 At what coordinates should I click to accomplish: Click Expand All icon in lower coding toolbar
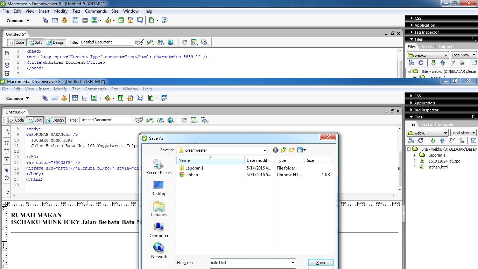tap(7, 158)
